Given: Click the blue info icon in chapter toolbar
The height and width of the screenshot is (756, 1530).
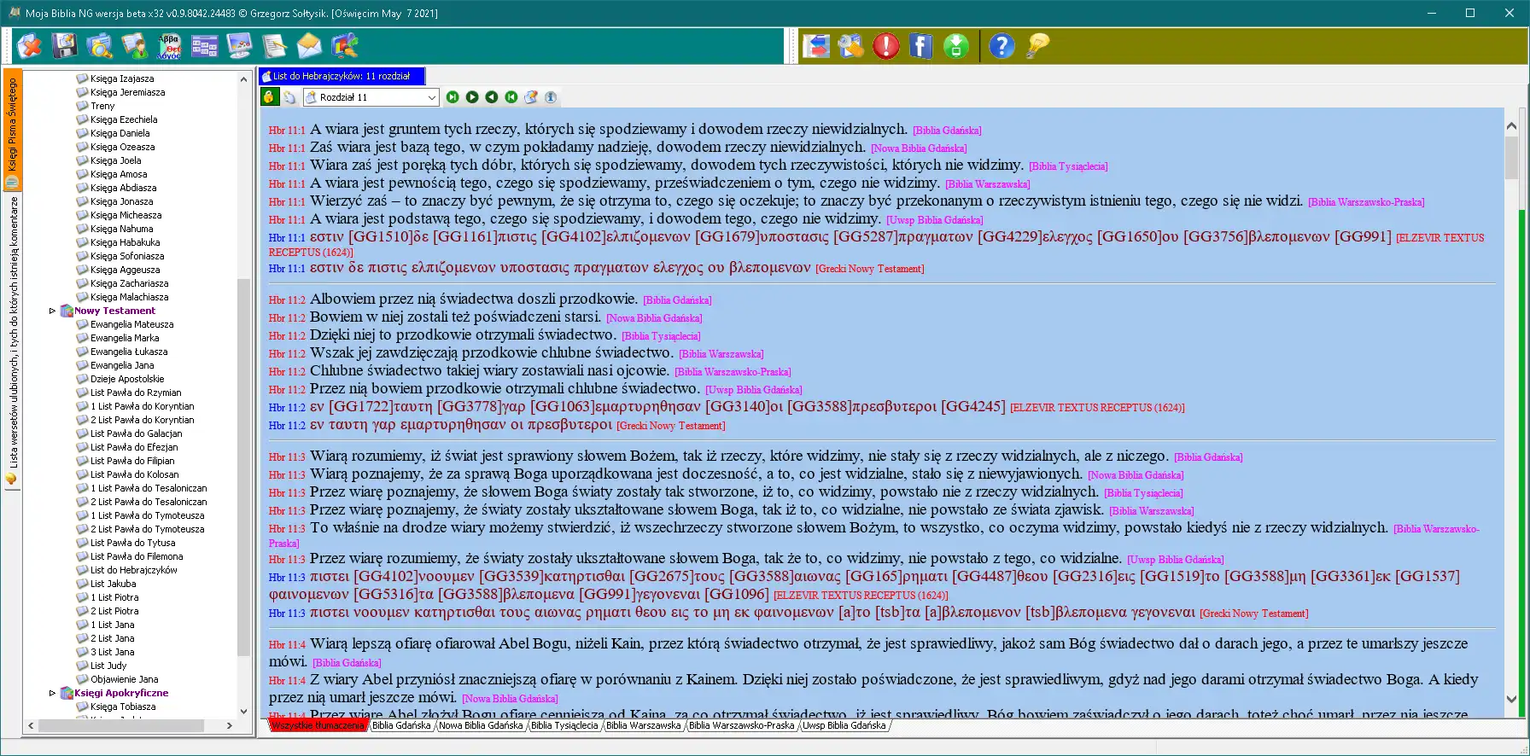Looking at the screenshot, I should point(551,97).
